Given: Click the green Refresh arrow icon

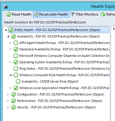Looking at the screenshot, I should click(x=103, y=14).
